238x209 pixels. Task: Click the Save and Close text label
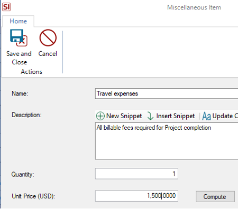tap(19, 58)
